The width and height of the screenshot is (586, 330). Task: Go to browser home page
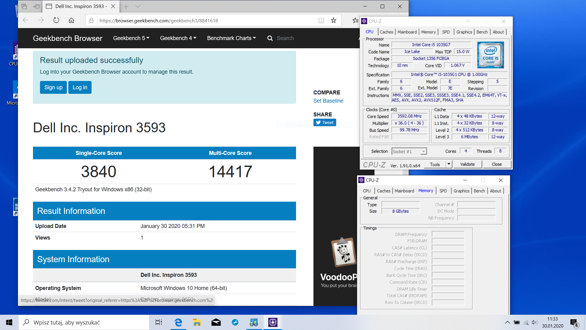point(71,20)
